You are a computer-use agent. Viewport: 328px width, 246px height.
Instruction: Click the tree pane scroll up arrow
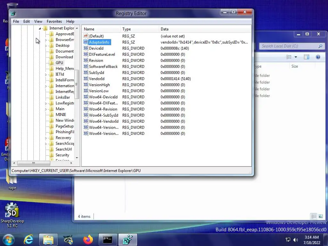tap(77, 28)
